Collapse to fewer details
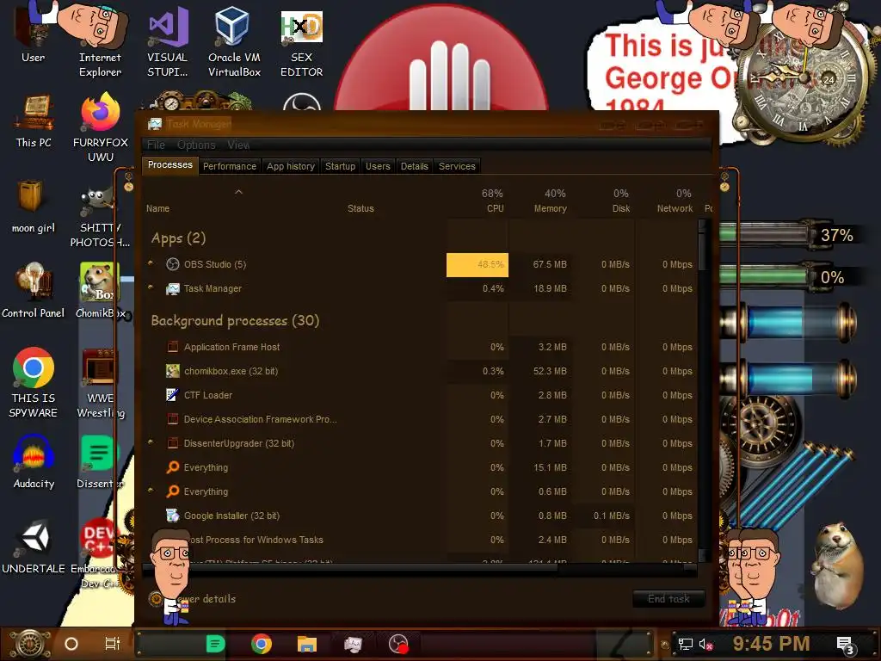This screenshot has height=661, width=881. point(193,599)
